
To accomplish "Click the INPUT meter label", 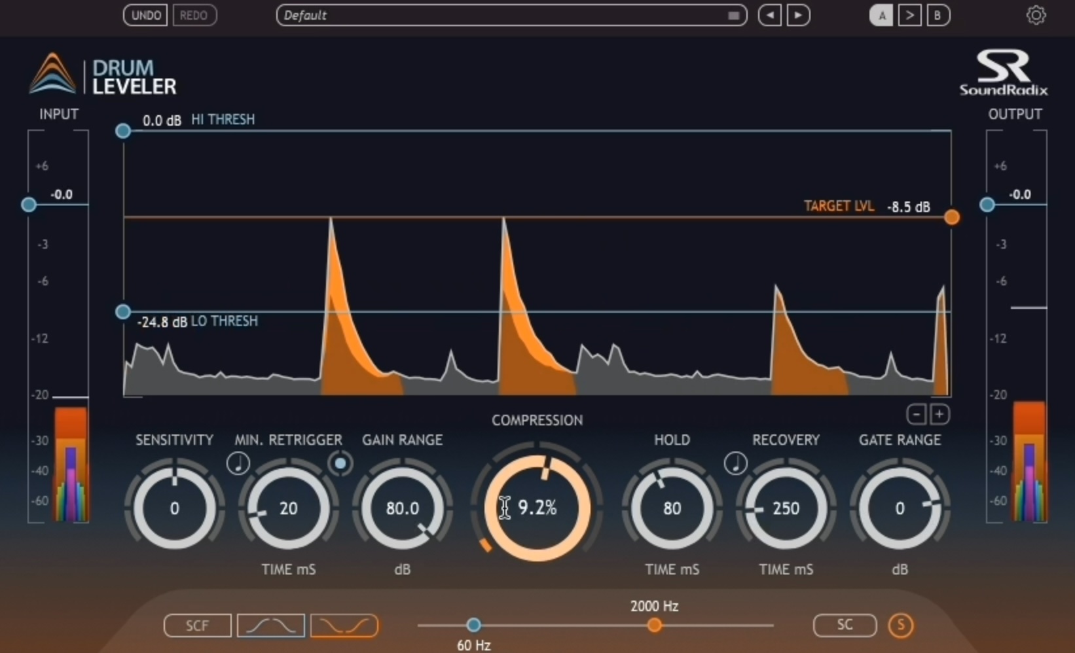I will point(59,114).
